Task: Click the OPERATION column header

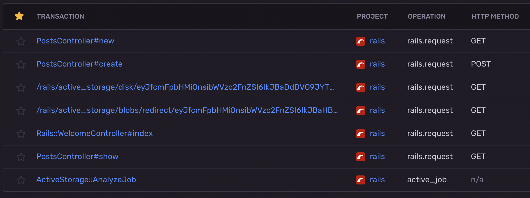Action: point(426,16)
